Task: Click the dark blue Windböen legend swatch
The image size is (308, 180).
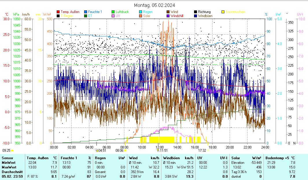Action: (x=196, y=16)
